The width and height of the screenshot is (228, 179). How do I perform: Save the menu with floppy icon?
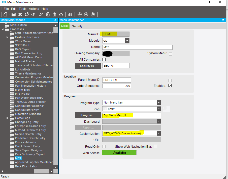[14, 14]
